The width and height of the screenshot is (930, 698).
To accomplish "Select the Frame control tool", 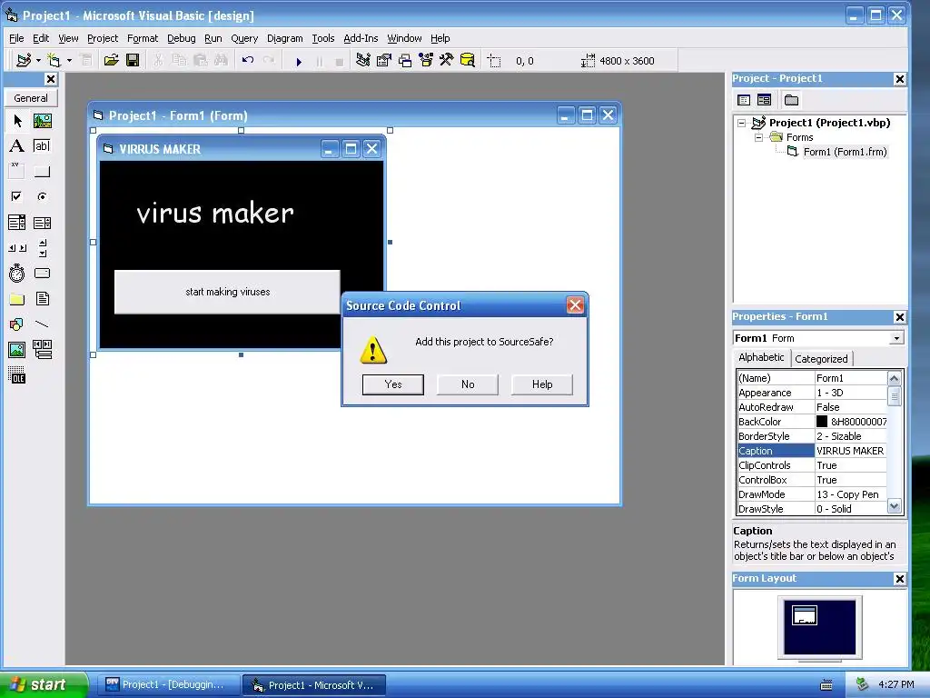I will click(x=17, y=171).
